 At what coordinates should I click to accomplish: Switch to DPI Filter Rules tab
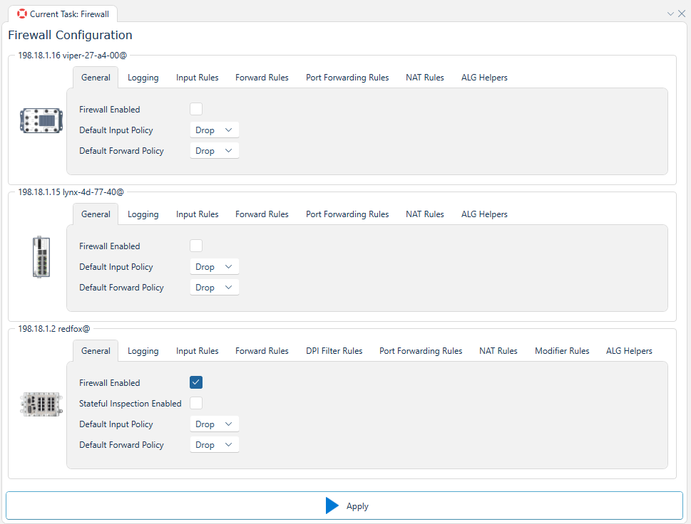[x=334, y=351]
